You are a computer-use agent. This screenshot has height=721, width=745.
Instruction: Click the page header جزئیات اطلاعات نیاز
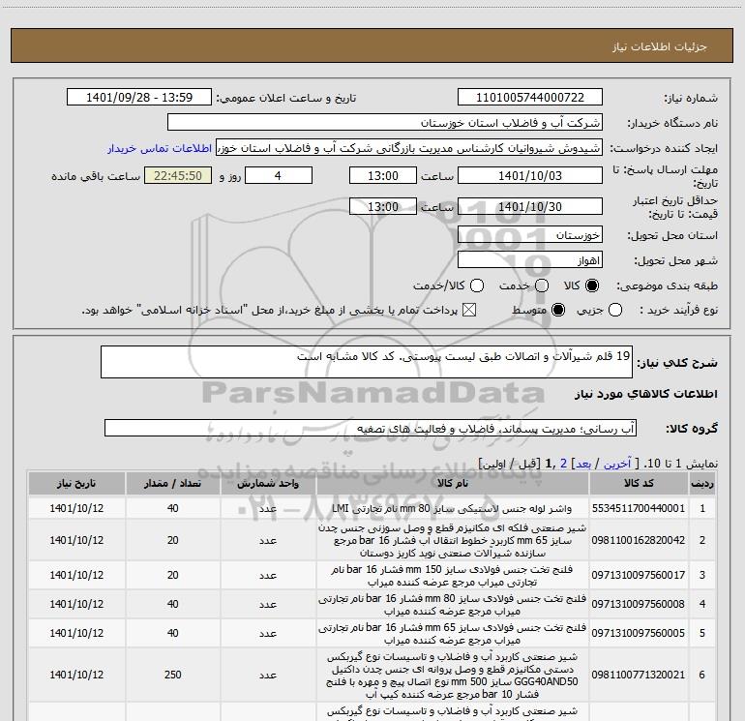click(660, 46)
